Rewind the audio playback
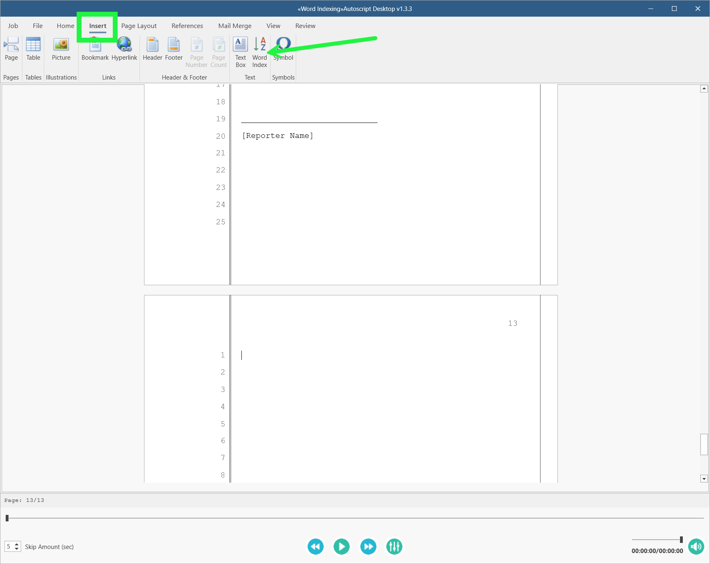 [x=315, y=547]
